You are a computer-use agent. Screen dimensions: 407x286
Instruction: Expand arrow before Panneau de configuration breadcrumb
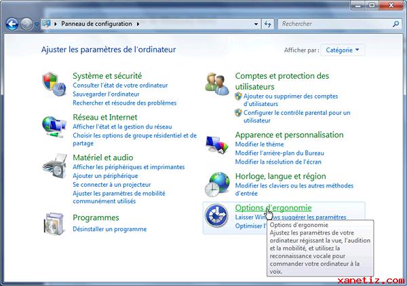(x=56, y=24)
